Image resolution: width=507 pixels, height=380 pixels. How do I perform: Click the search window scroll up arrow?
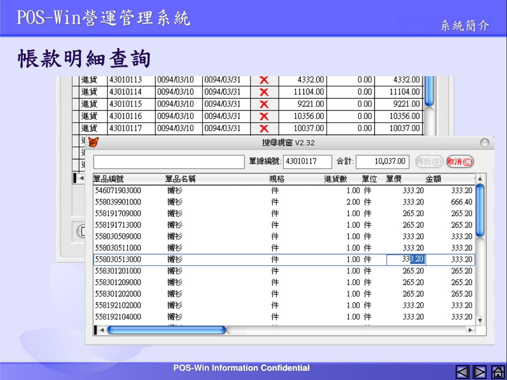(x=480, y=179)
